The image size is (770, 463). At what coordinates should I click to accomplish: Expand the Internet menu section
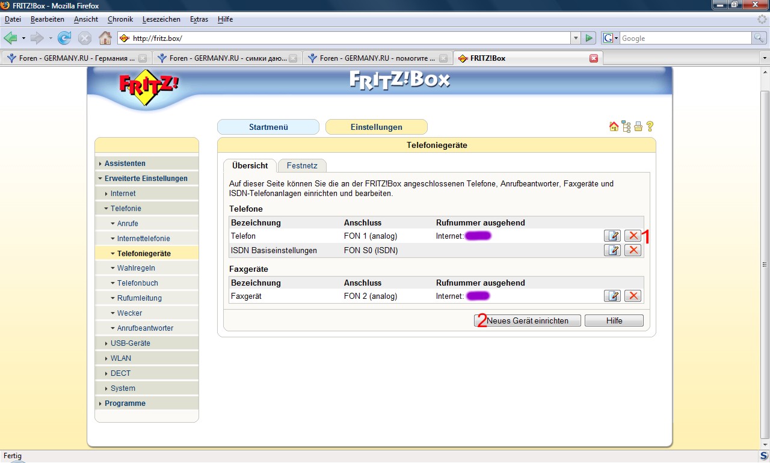(x=123, y=194)
